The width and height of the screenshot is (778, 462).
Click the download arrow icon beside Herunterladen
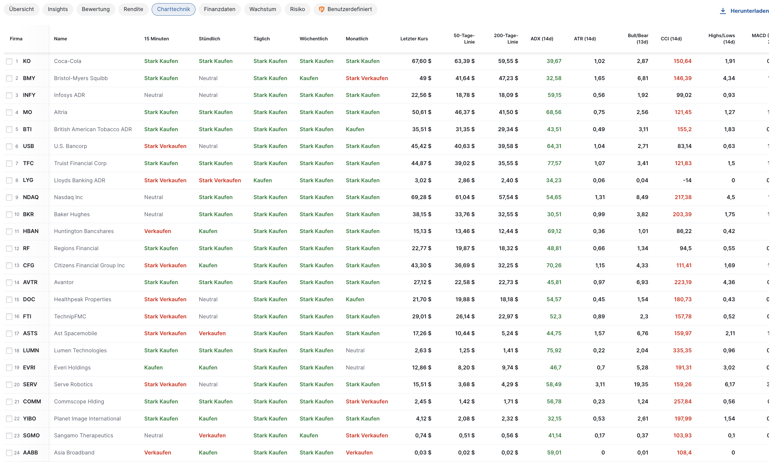tap(723, 11)
